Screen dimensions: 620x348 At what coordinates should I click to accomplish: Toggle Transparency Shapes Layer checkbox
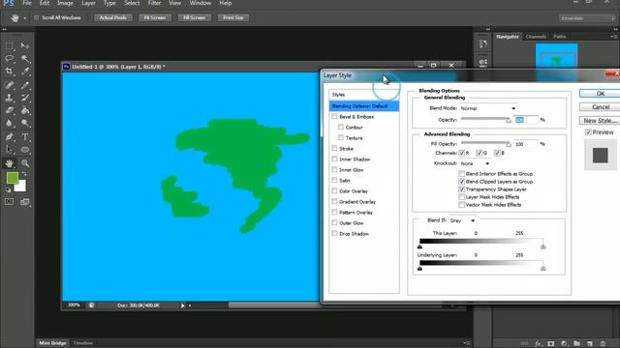tap(461, 189)
